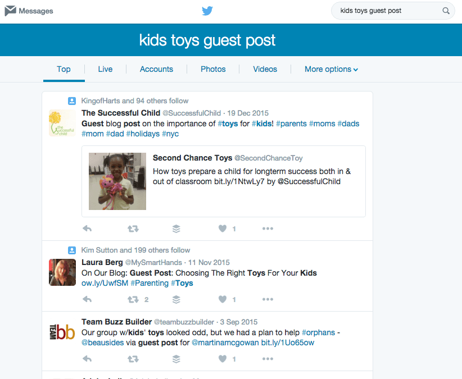
Task: Like Laura Berg's tweet
Action: 223,299
